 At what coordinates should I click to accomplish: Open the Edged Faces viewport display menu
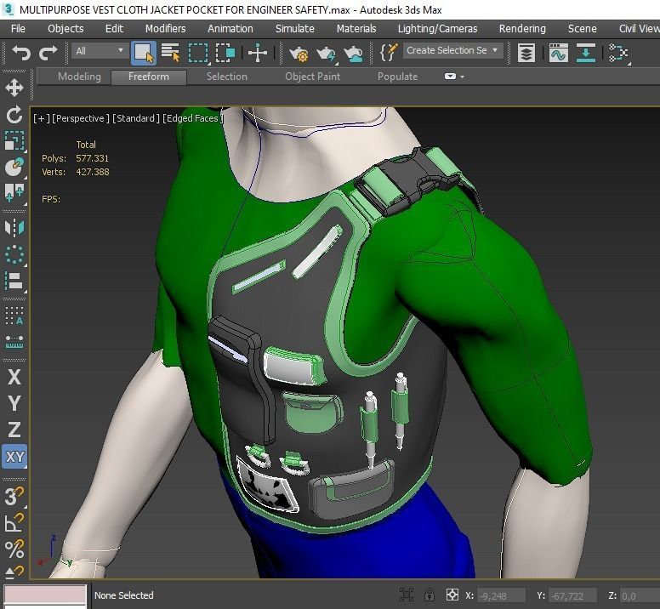[193, 118]
